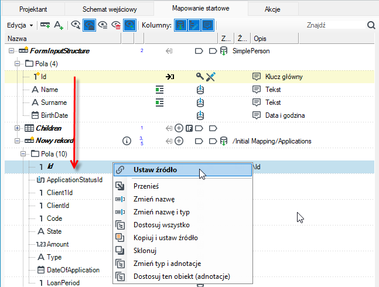Click the Znajdź search input field
Screen dimensions: 379x287
pyautogui.click(x=334, y=25)
